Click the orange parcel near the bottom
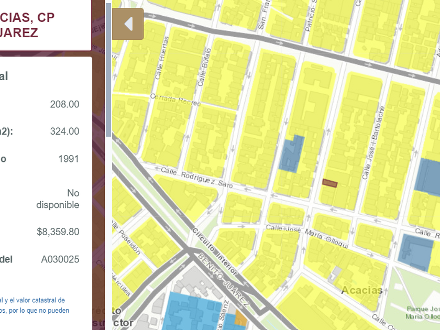Image resolution: width=440 pixels, height=330 pixels. pos(241,318)
